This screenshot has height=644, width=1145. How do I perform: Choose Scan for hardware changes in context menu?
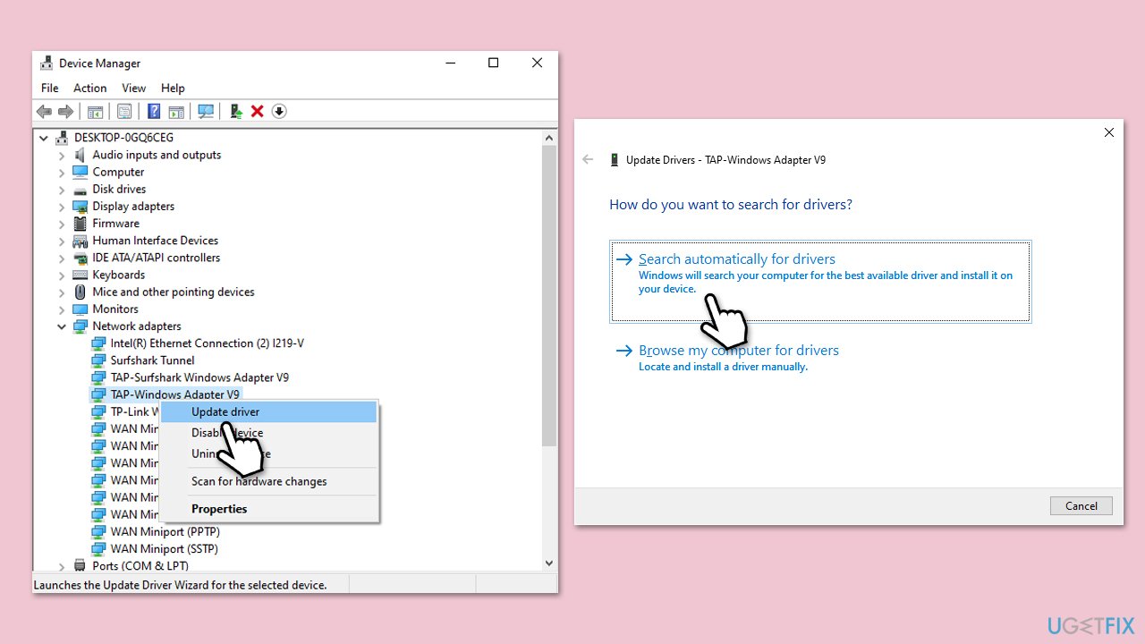click(268, 481)
